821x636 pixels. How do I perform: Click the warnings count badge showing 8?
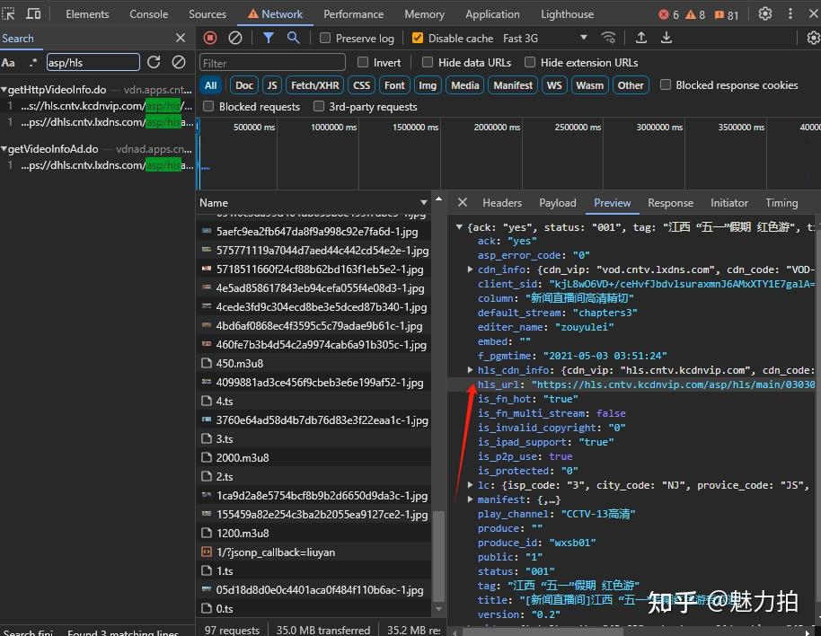(x=695, y=14)
